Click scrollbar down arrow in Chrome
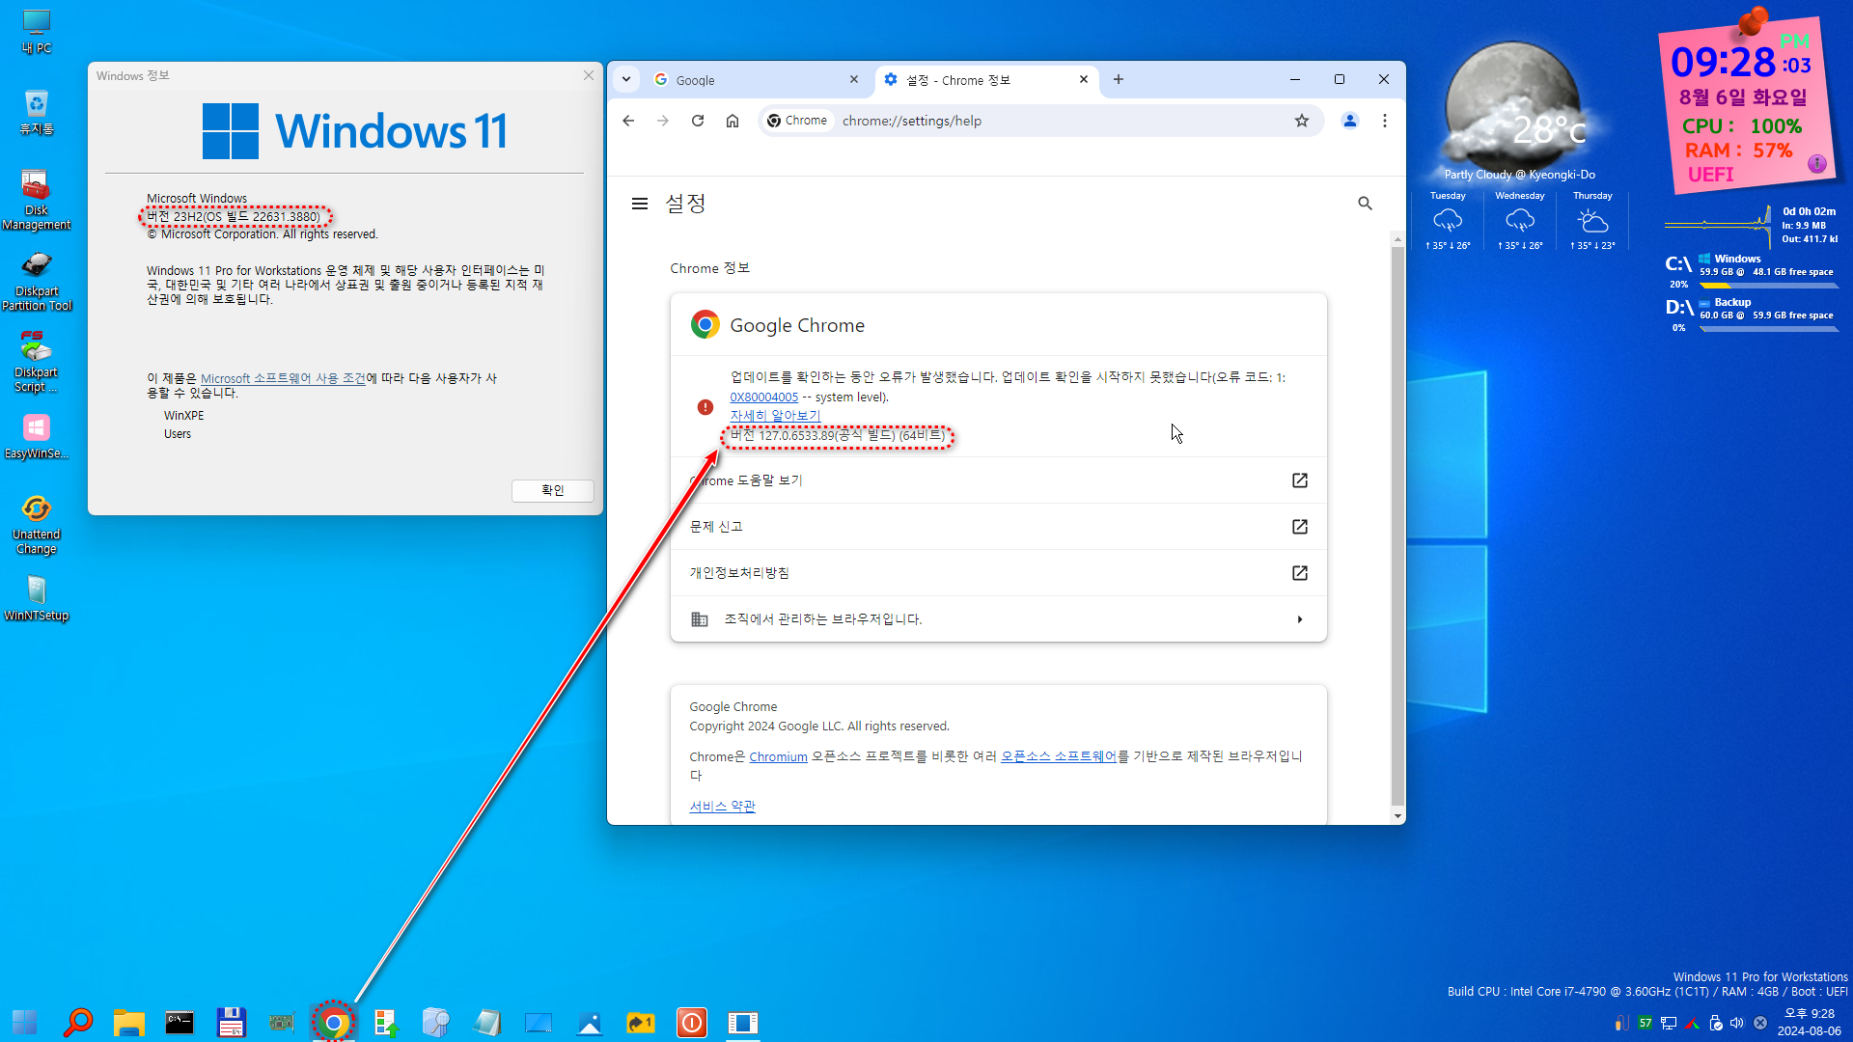This screenshot has height=1042, width=1853. click(1397, 816)
